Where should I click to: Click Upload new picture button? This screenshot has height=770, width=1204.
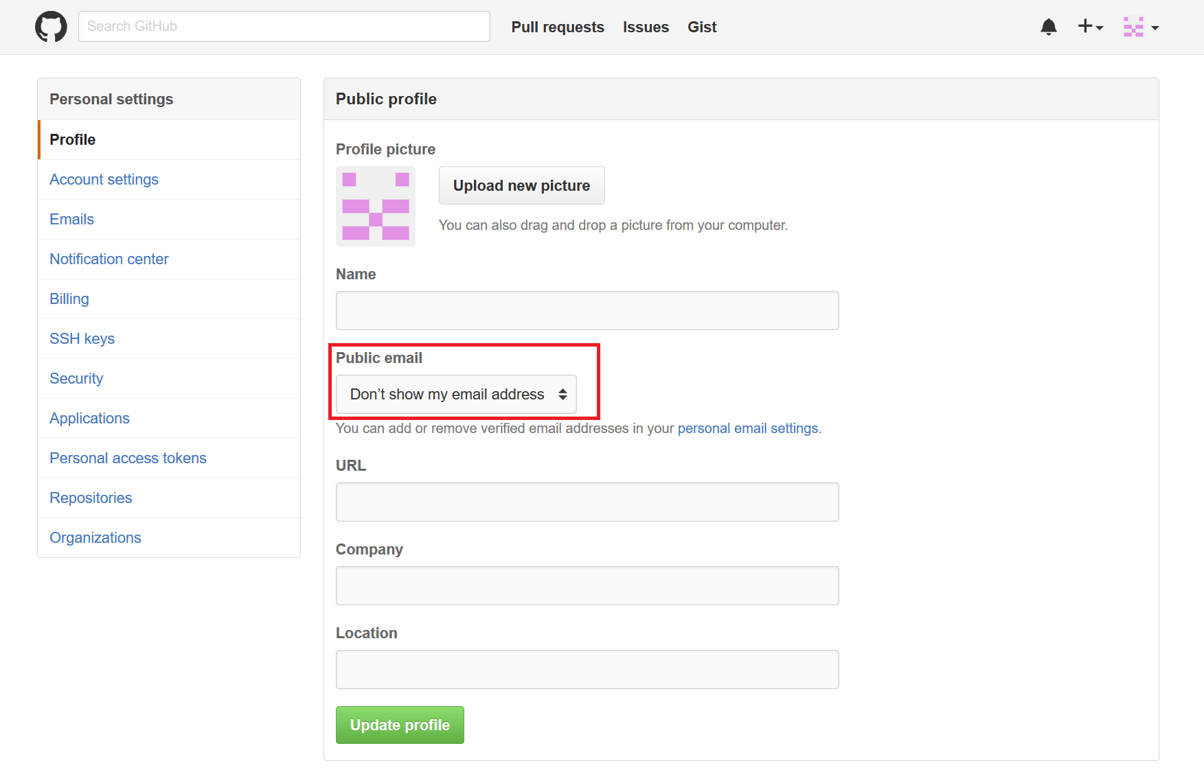point(522,185)
